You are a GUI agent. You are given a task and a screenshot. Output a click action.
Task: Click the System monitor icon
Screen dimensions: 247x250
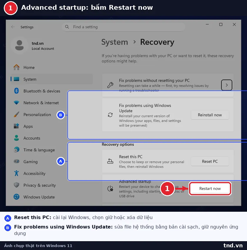tap(16, 79)
